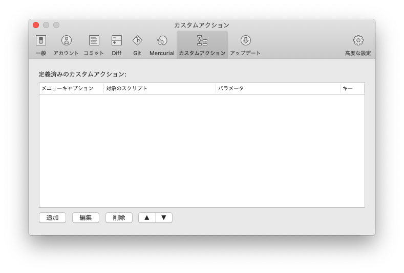
Task: Open the アップデート update preferences icon
Action: tap(246, 40)
